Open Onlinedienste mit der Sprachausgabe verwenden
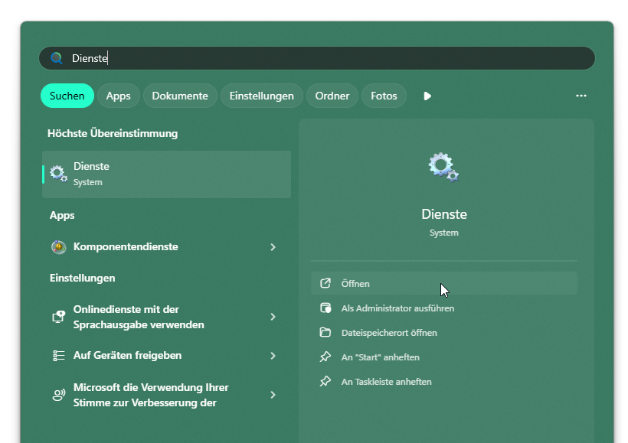This screenshot has height=443, width=628. pyautogui.click(x=167, y=317)
